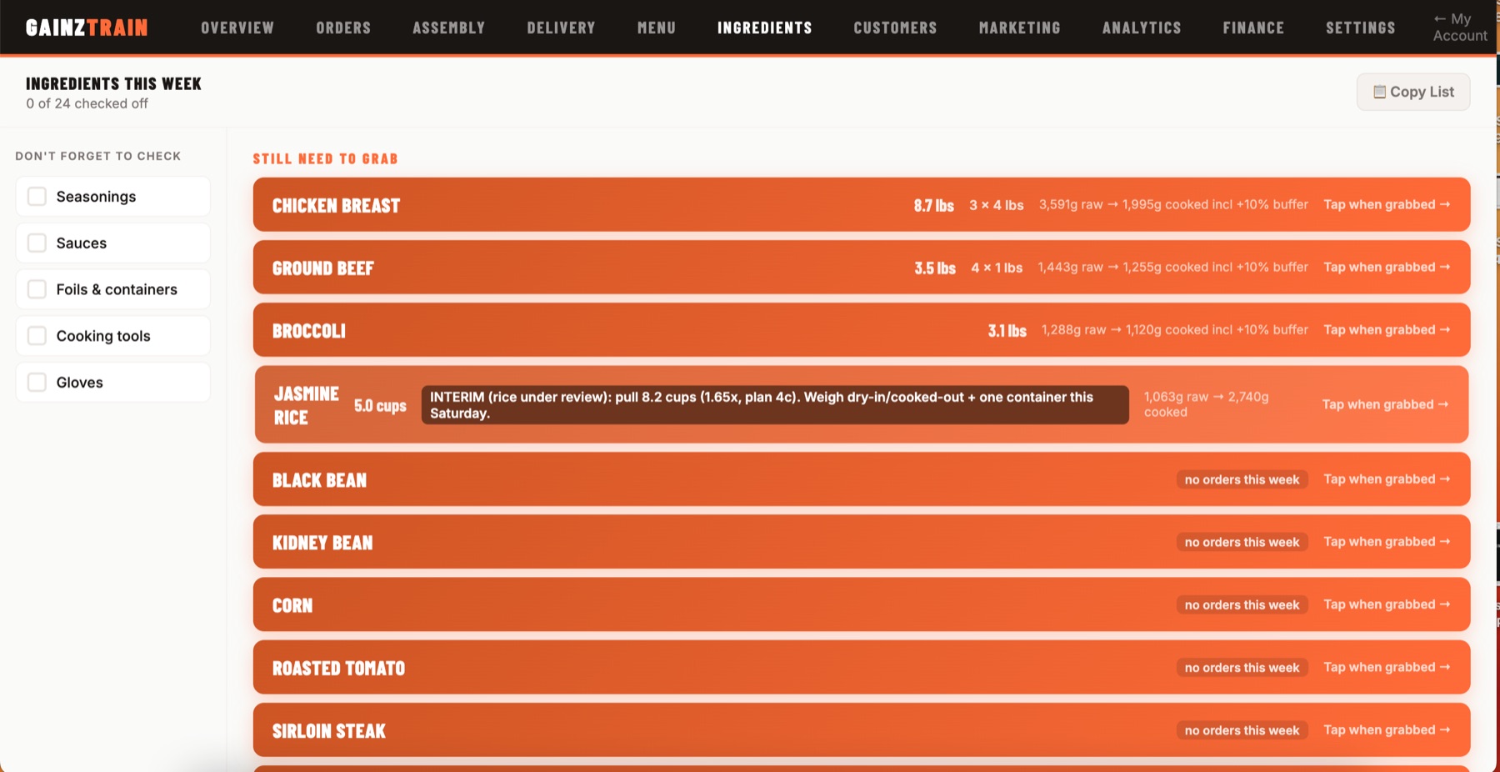Mark Black Bean as grabbed
Viewport: 1500px width, 772px height.
click(x=1387, y=479)
